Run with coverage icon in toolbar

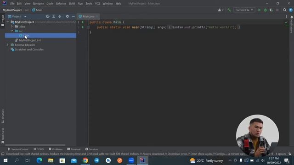click(x=271, y=10)
